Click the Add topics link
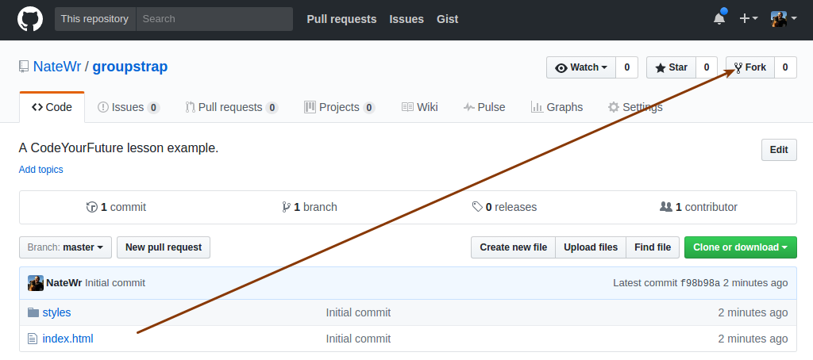Viewport: 813px width, 360px height. click(41, 170)
